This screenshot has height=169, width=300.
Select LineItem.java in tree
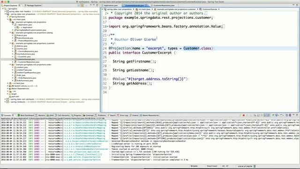[22, 67]
